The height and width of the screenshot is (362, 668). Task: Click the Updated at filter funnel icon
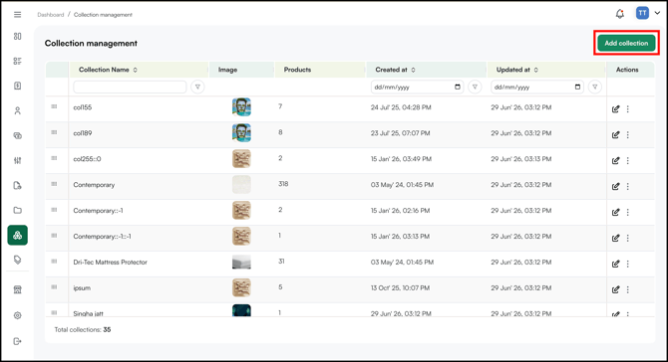[595, 87]
